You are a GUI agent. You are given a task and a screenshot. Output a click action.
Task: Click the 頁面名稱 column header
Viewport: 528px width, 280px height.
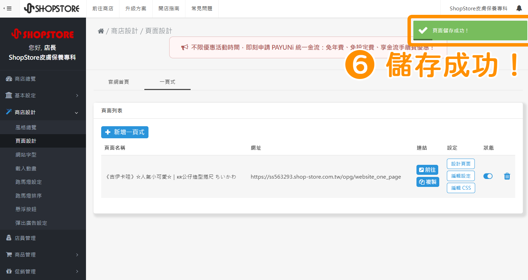click(x=115, y=148)
